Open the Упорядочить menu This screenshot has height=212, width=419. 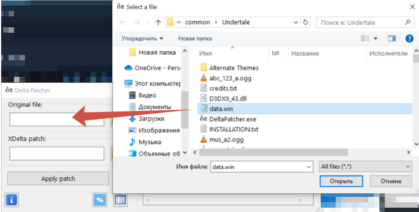click(x=142, y=39)
